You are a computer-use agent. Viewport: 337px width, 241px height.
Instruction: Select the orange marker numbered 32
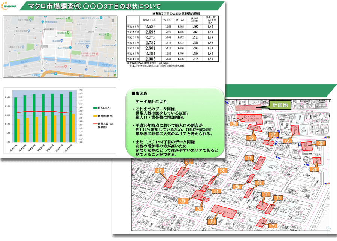pos(321,143)
